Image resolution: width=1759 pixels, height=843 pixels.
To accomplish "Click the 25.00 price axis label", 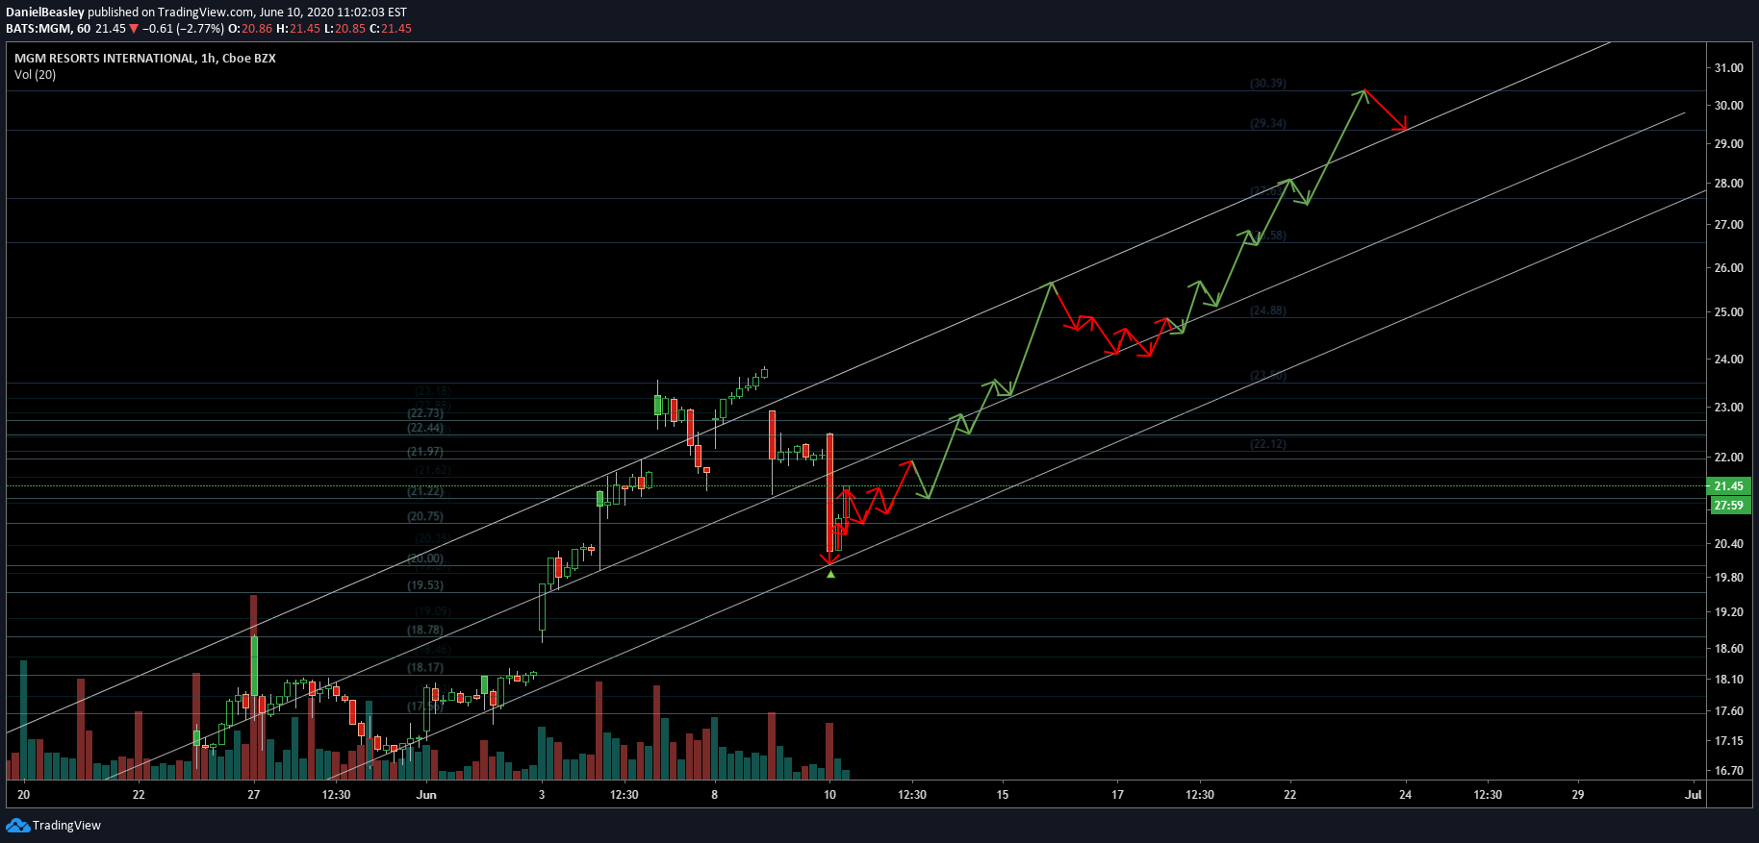I will (x=1728, y=312).
